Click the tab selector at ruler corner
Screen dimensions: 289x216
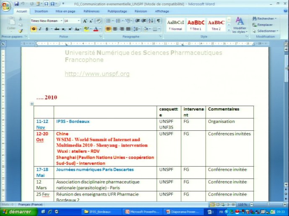3,44
